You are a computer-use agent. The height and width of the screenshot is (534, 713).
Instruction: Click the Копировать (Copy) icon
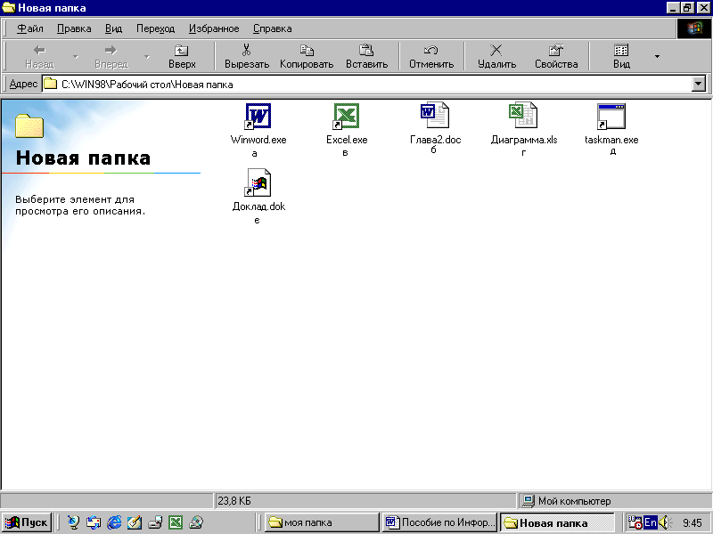coord(307,50)
